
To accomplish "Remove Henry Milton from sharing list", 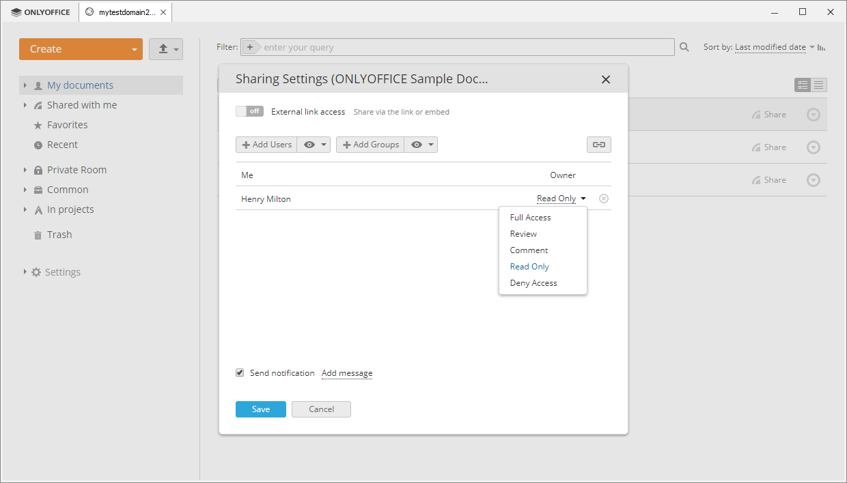I will pos(604,199).
